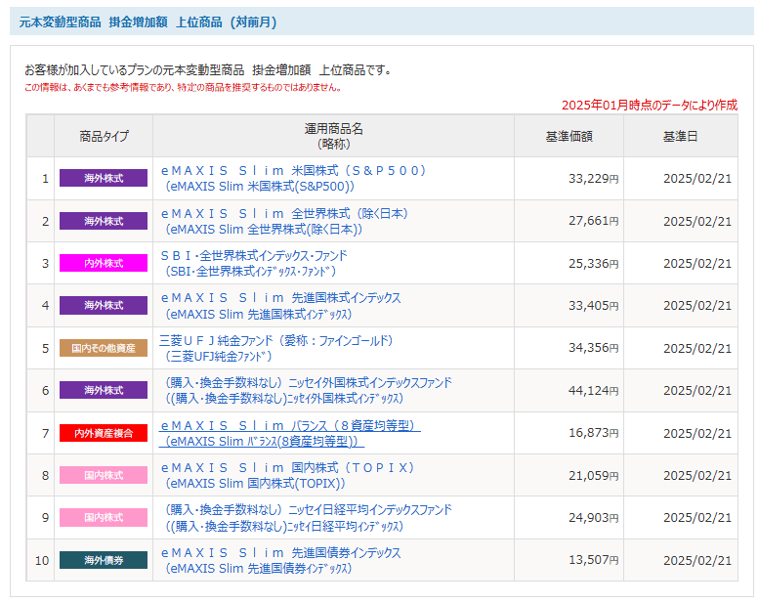Click price 34,356円
758x604 pixels.
(593, 348)
